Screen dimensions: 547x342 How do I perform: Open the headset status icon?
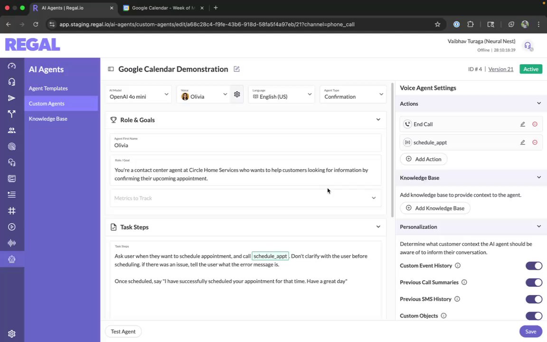pyautogui.click(x=528, y=46)
